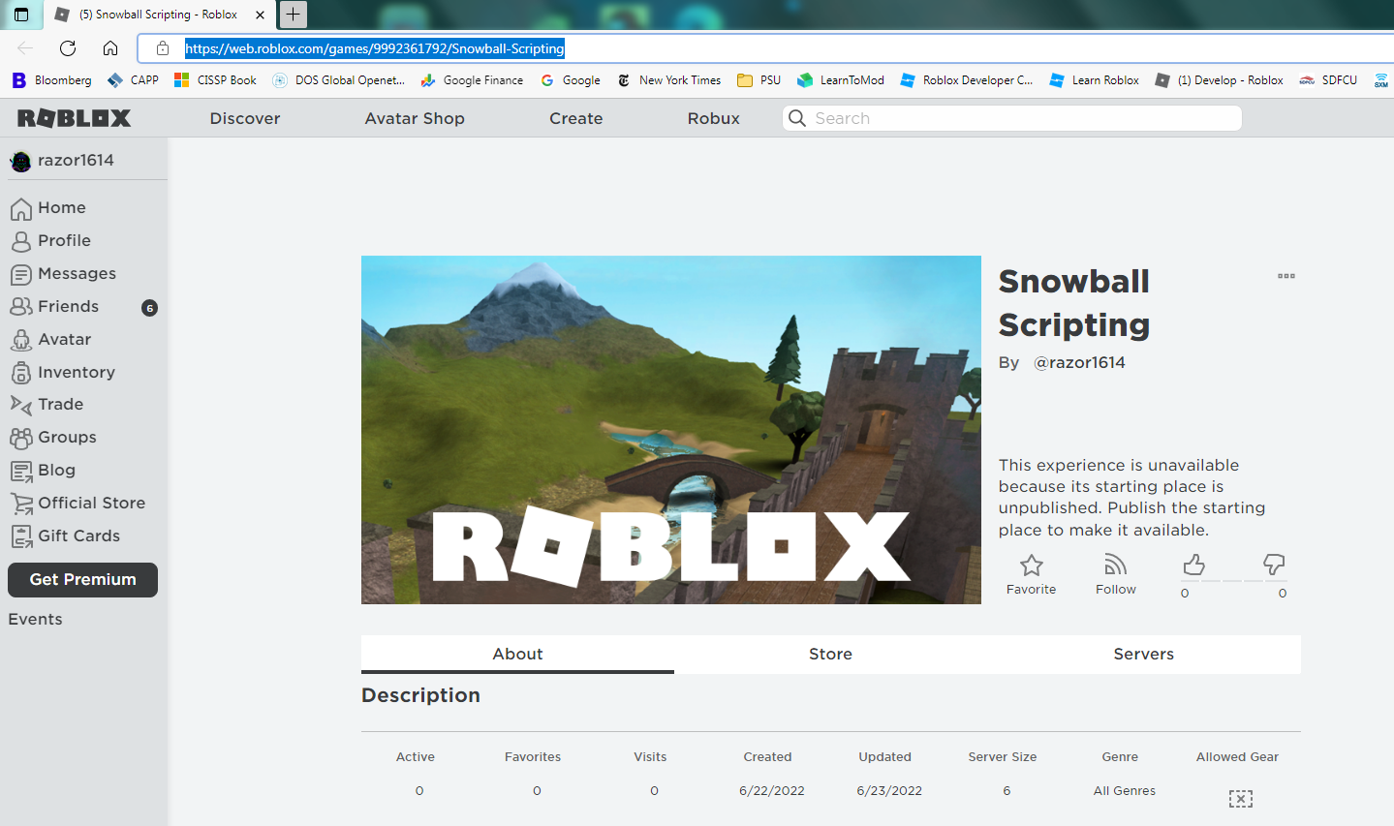Open the Google Finance bookmark
The image size is (1394, 826).
[472, 80]
